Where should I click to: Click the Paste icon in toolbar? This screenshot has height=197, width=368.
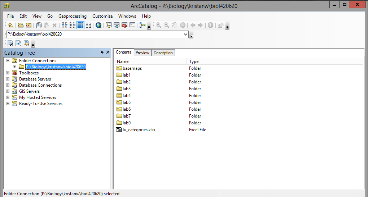(x=47, y=25)
